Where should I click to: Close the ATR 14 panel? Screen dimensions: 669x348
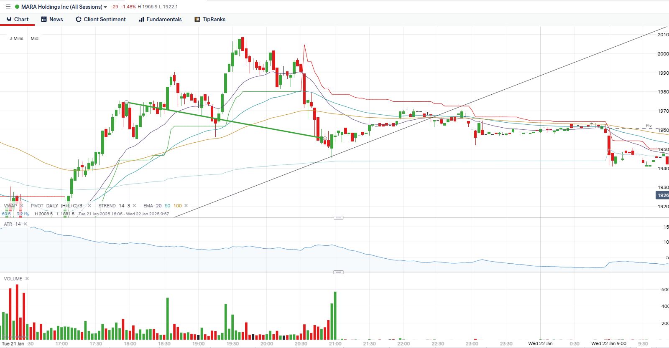26,224
